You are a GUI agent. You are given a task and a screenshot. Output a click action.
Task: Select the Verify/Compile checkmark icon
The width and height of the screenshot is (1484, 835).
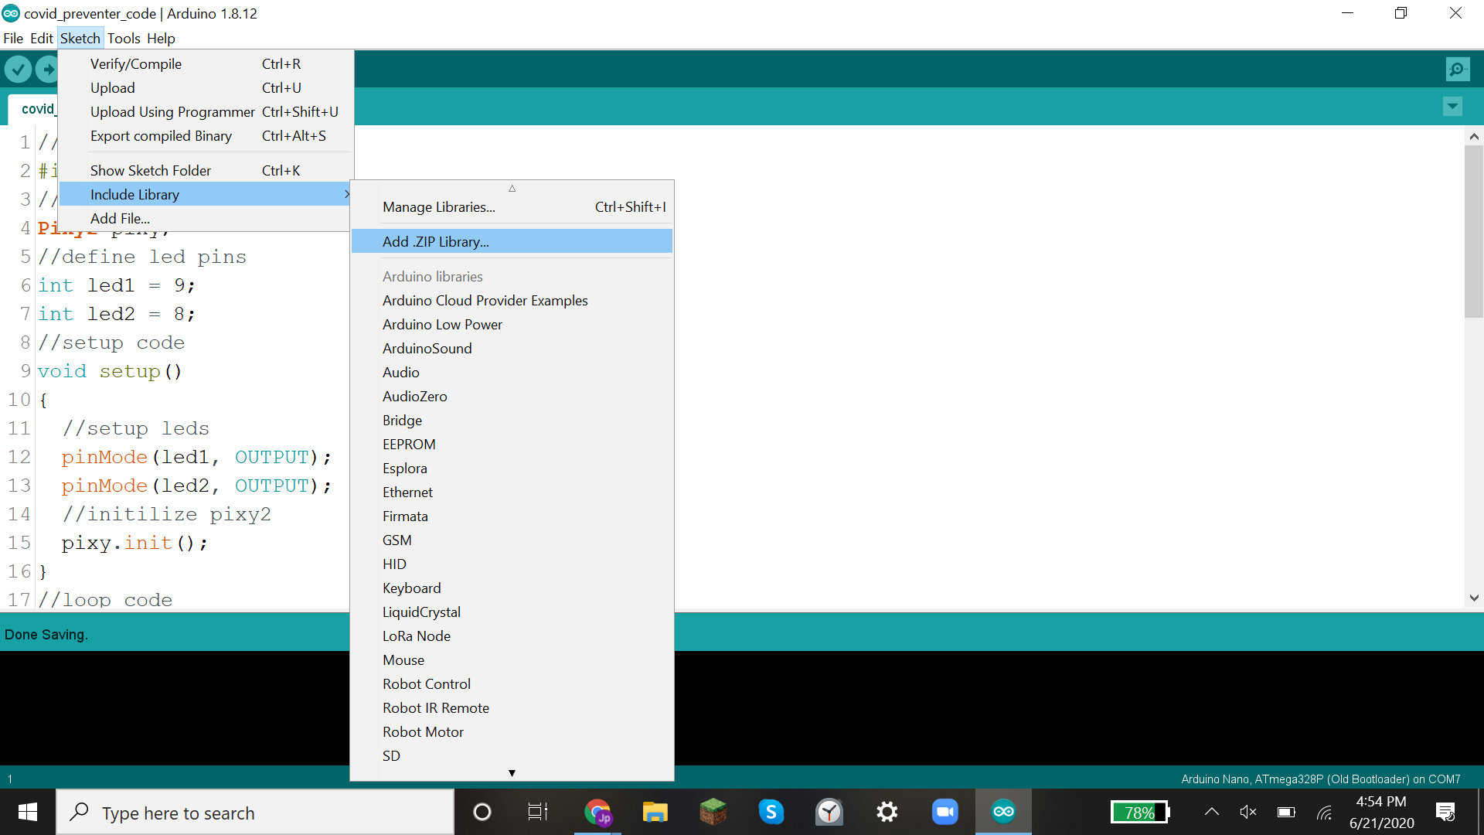coord(18,69)
